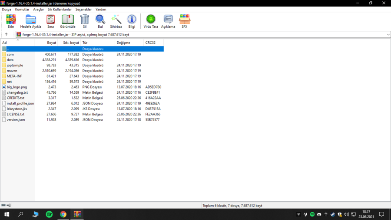Viewport: 391px width, 220px height.
Task: Click the Ekle (Add) toolbar icon
Action: click(11, 19)
